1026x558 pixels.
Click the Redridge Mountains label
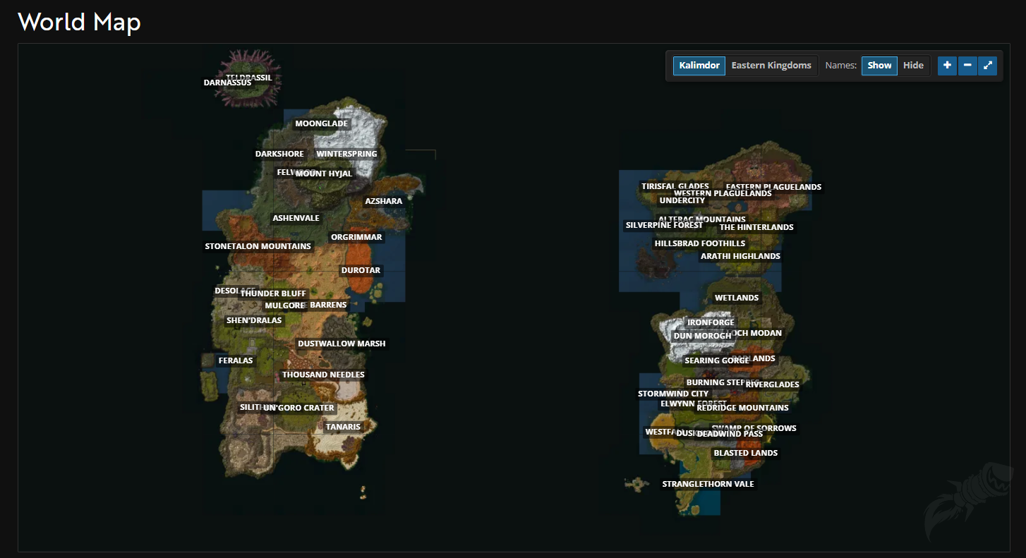click(742, 408)
